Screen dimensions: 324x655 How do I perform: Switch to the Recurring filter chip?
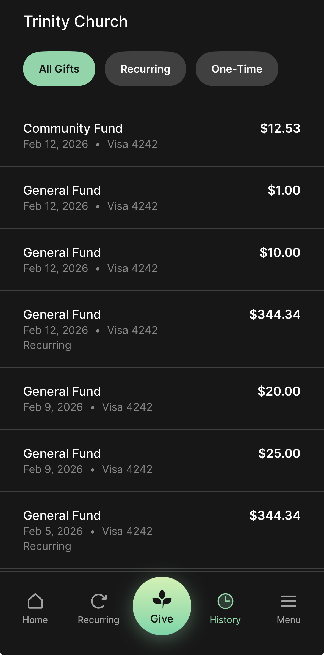[x=145, y=69]
